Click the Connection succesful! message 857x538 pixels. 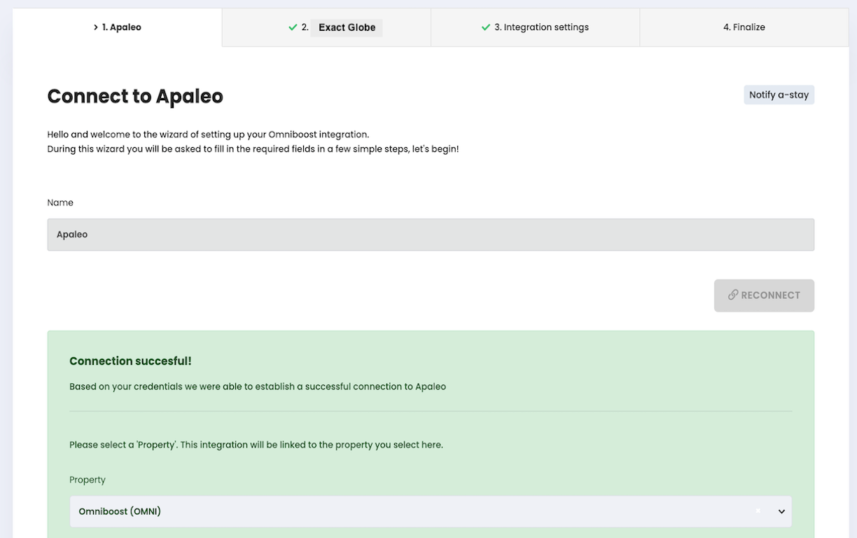coord(130,361)
